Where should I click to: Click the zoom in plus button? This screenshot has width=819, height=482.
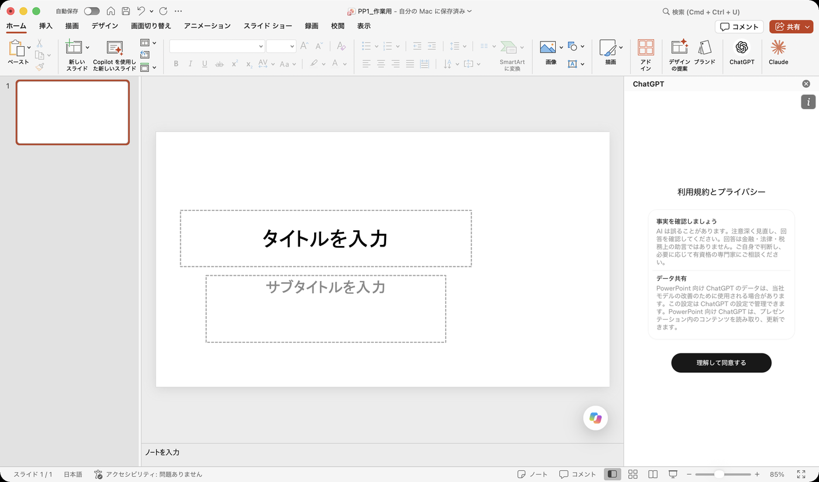(757, 474)
